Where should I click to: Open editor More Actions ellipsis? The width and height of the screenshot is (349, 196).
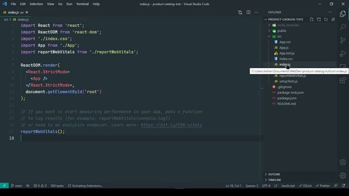(x=256, y=12)
